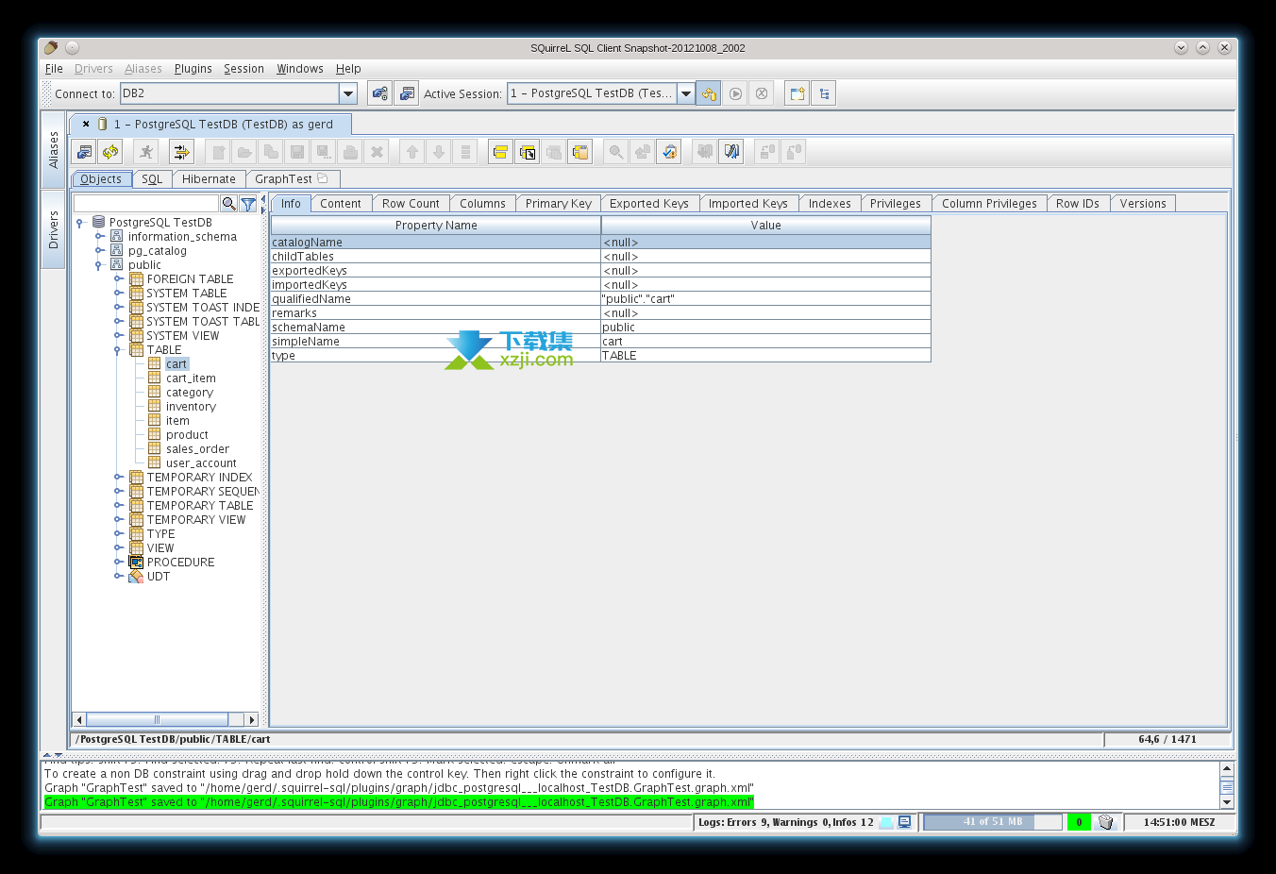Click the Value column header
1276x874 pixels.
766,225
